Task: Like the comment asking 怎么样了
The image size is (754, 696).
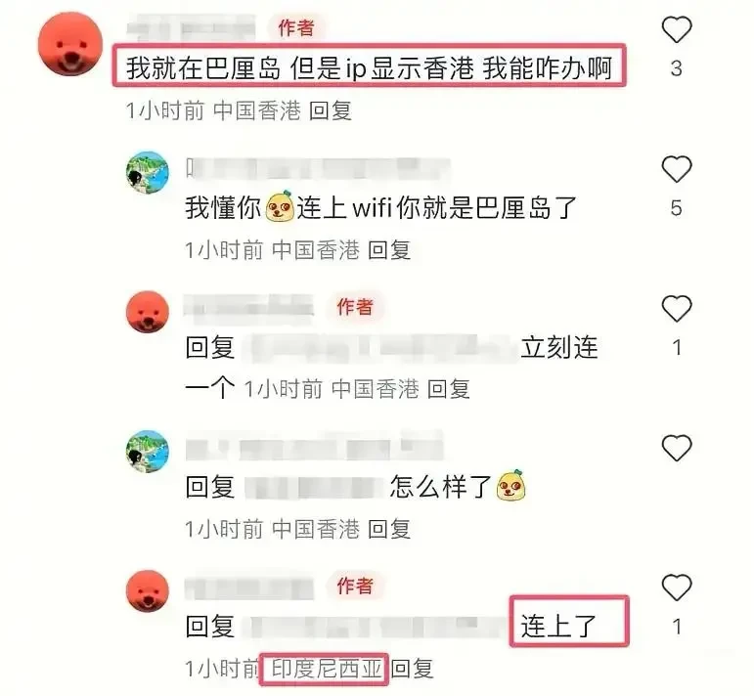Action: [x=677, y=448]
